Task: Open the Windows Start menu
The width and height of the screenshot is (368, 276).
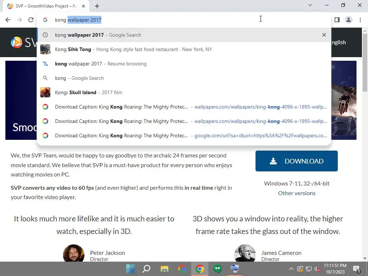Action: (x=130, y=269)
